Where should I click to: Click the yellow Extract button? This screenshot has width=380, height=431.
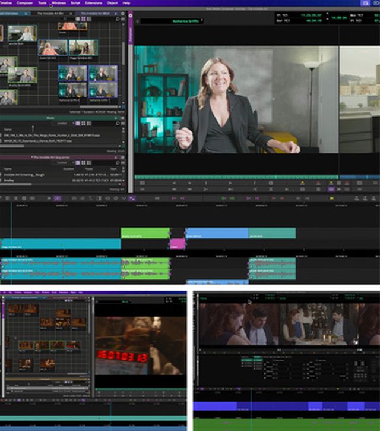click(x=331, y=183)
